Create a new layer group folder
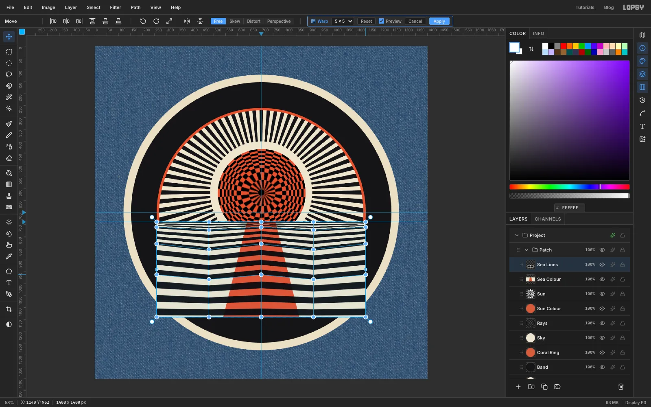Screen dimensions: 651x407 (x=531, y=387)
